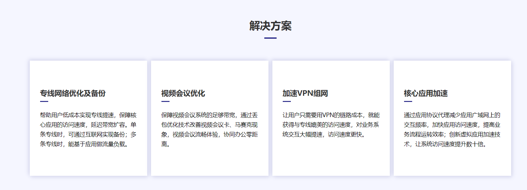Click the accent bar under 专线网络优化及备份
Viewport: 527px width, 190px height.
pos(44,101)
